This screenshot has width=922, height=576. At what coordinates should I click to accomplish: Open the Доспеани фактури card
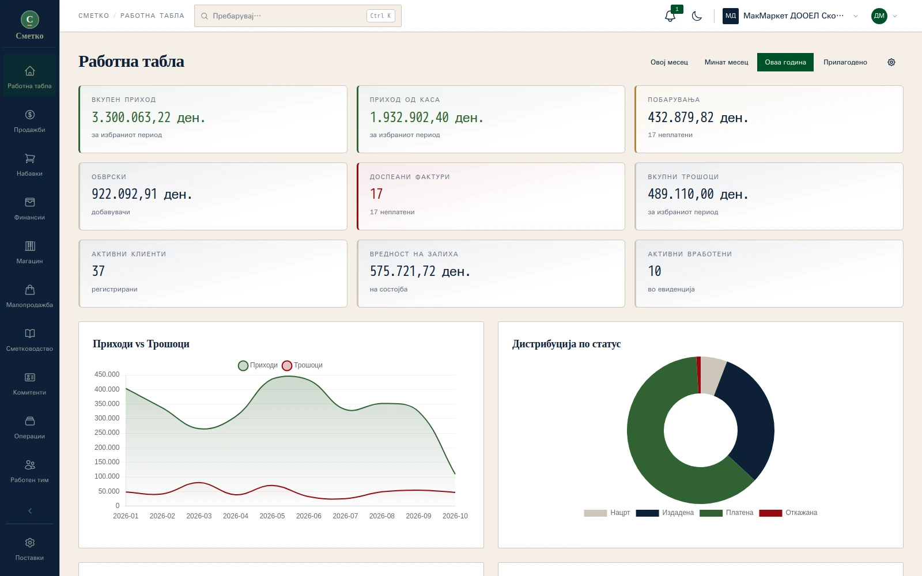pyautogui.click(x=491, y=196)
